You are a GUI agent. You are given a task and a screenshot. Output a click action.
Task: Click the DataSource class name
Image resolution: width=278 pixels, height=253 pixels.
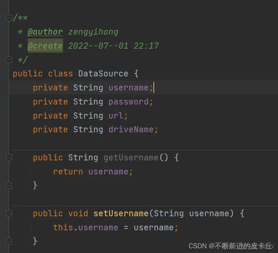point(103,74)
